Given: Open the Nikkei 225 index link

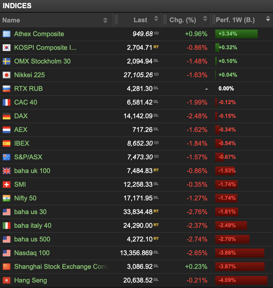Looking at the screenshot, I should coord(30,75).
